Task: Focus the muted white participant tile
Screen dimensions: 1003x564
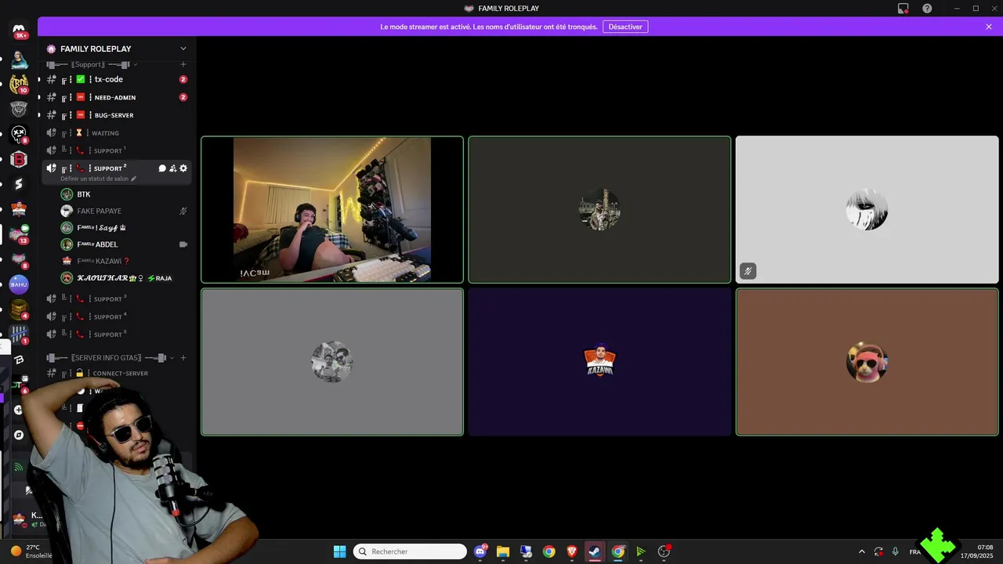Action: [867, 210]
